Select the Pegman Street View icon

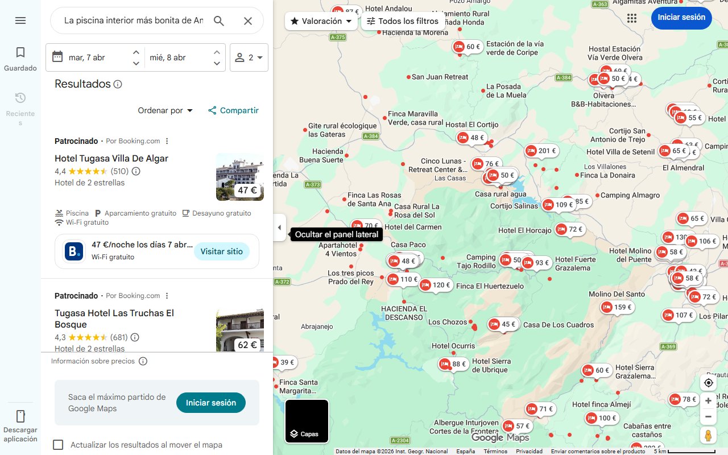tap(708, 435)
